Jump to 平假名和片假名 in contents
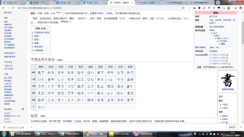 (42, 32)
